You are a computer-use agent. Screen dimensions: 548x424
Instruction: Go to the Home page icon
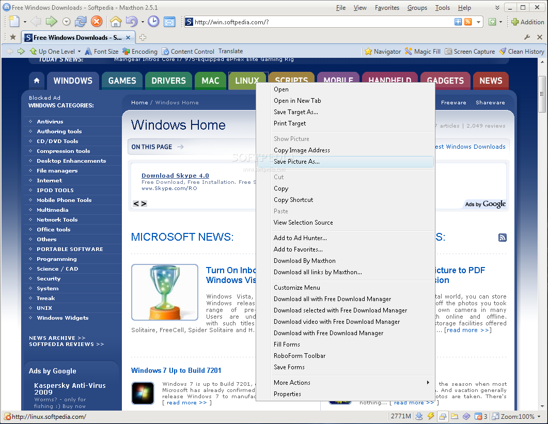point(116,22)
